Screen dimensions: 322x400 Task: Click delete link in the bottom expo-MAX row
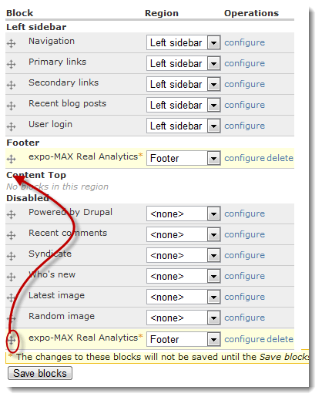click(x=280, y=339)
